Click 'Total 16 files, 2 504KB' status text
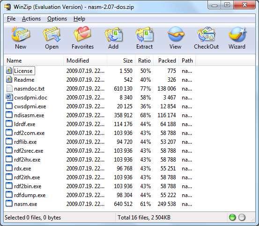Image resolution: width=259 pixels, height=226 pixels. 144,218
